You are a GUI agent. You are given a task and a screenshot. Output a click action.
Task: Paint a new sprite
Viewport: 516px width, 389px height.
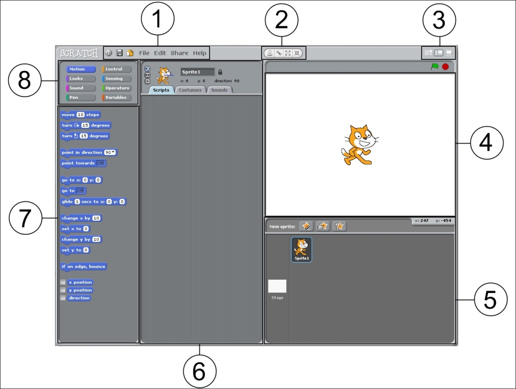pos(307,226)
